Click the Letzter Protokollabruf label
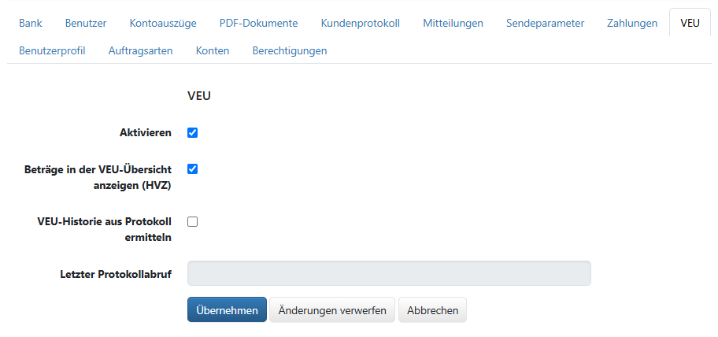 pos(116,274)
